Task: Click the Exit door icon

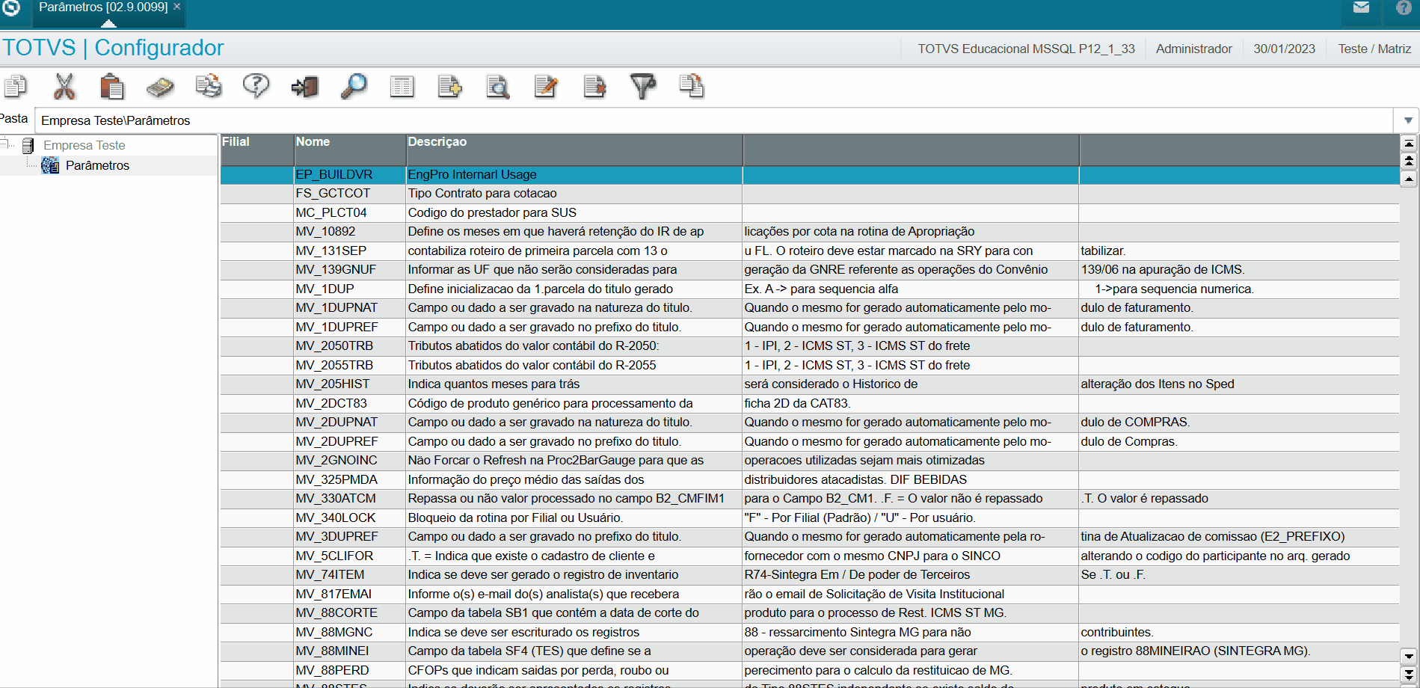Action: click(304, 87)
